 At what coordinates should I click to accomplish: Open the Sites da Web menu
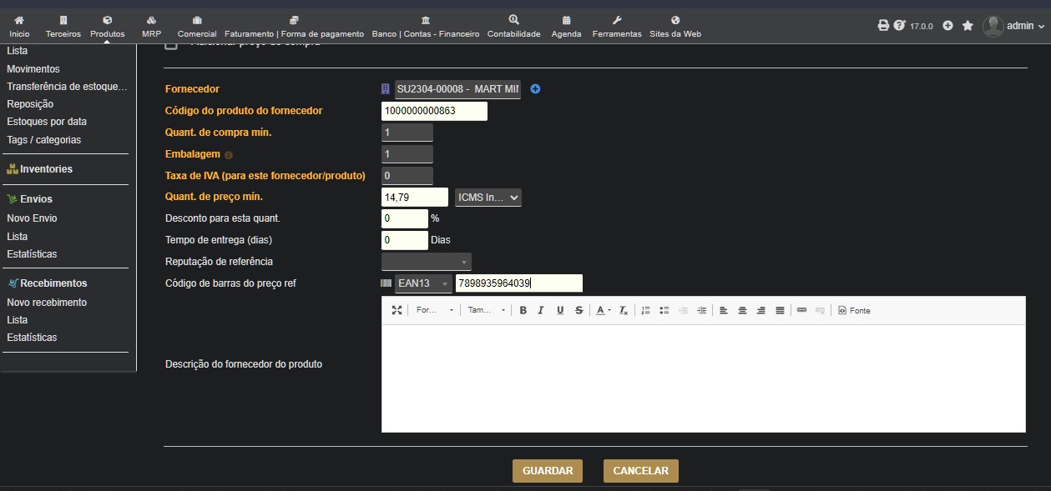pos(675,27)
